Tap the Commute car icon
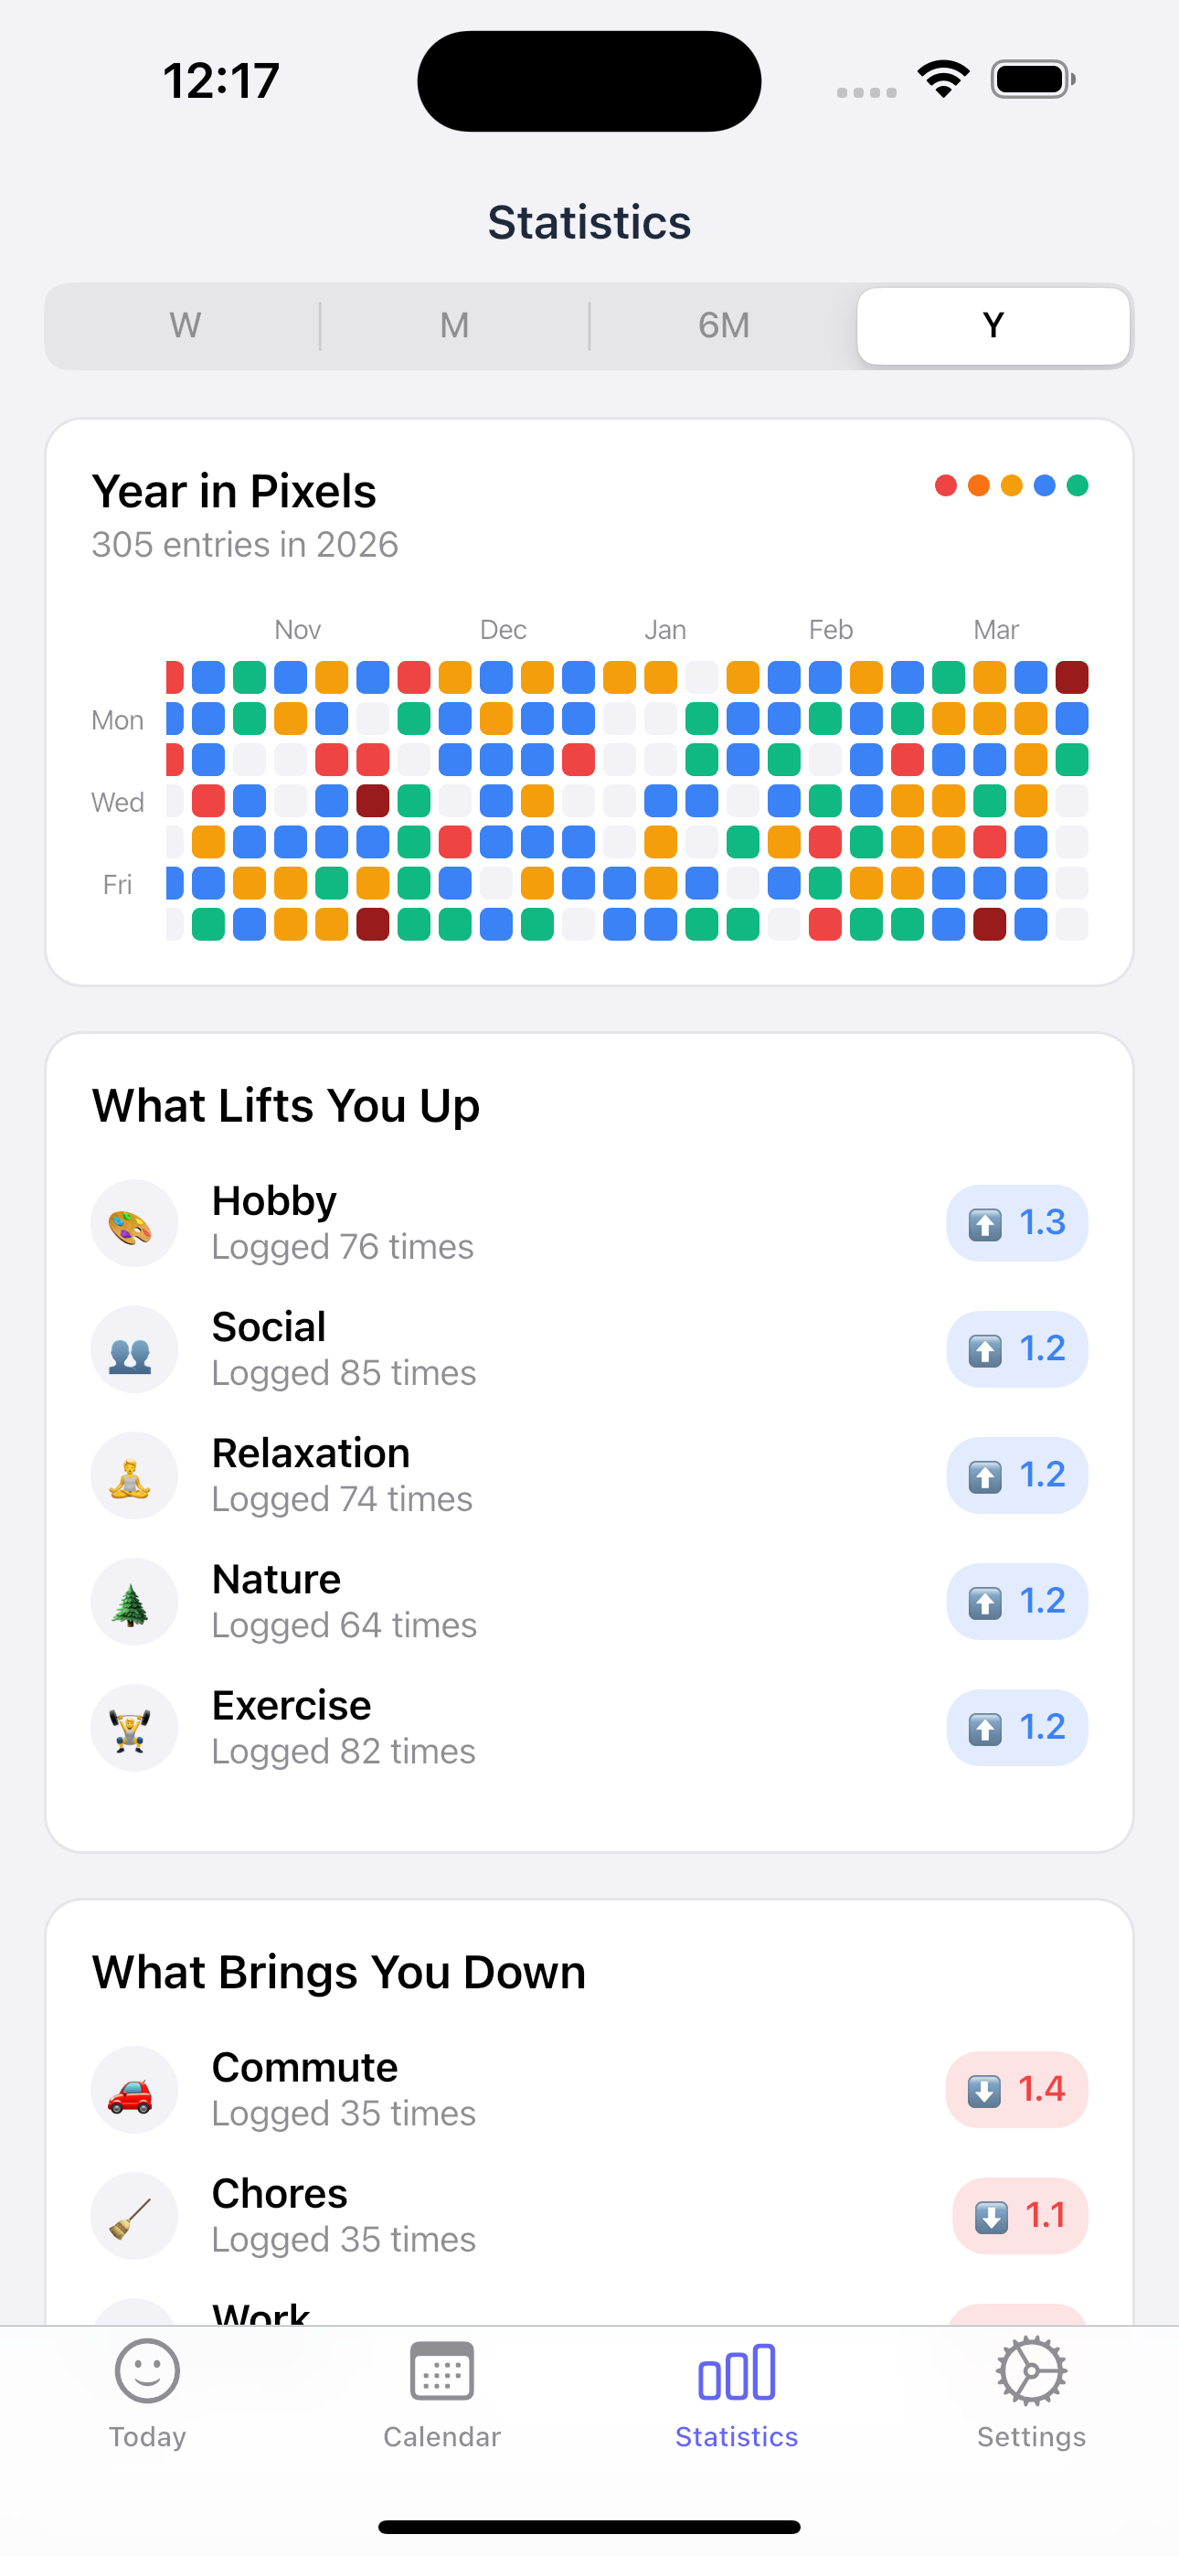1179x2556 pixels. [x=134, y=2090]
